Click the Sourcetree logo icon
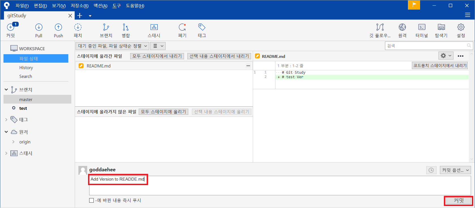475x208 pixels. [x=7, y=5]
